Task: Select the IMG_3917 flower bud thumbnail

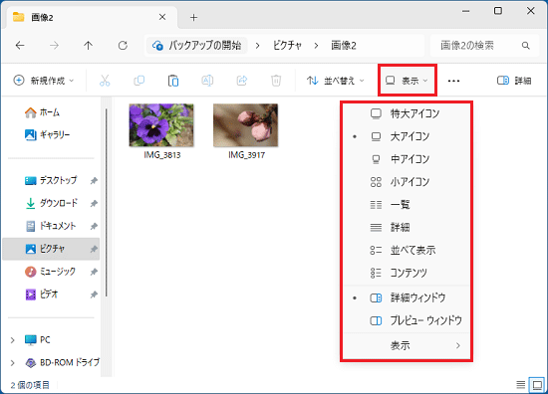Action: click(246, 125)
